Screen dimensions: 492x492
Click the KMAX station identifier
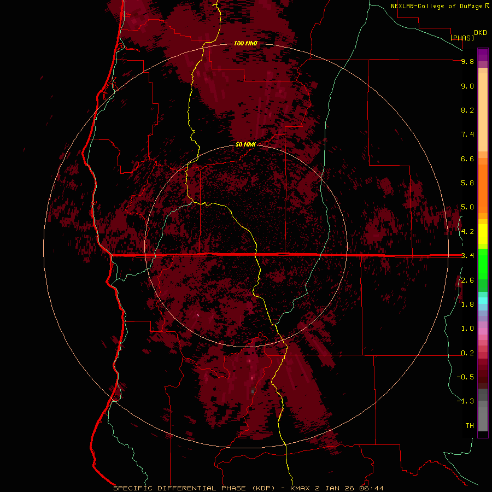(x=300, y=488)
